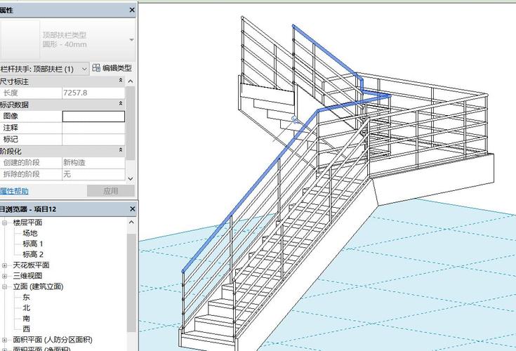
Task: Select the 长度 value 7257.8
Action: pos(75,93)
